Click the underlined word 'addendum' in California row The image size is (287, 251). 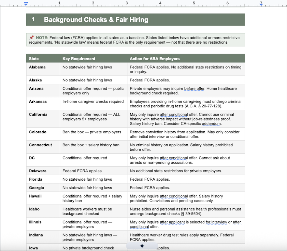(211, 124)
